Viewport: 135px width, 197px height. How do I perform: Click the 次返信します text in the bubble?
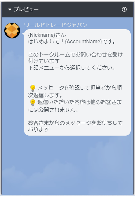[45, 95]
